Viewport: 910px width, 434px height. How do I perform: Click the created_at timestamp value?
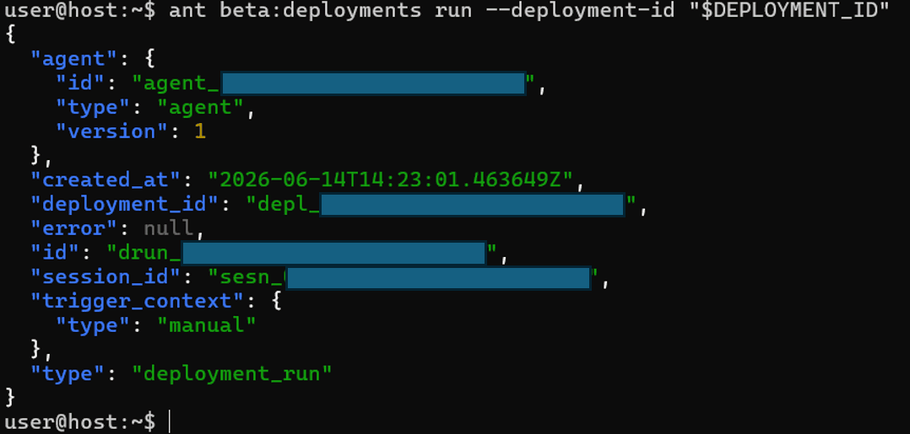[390, 180]
